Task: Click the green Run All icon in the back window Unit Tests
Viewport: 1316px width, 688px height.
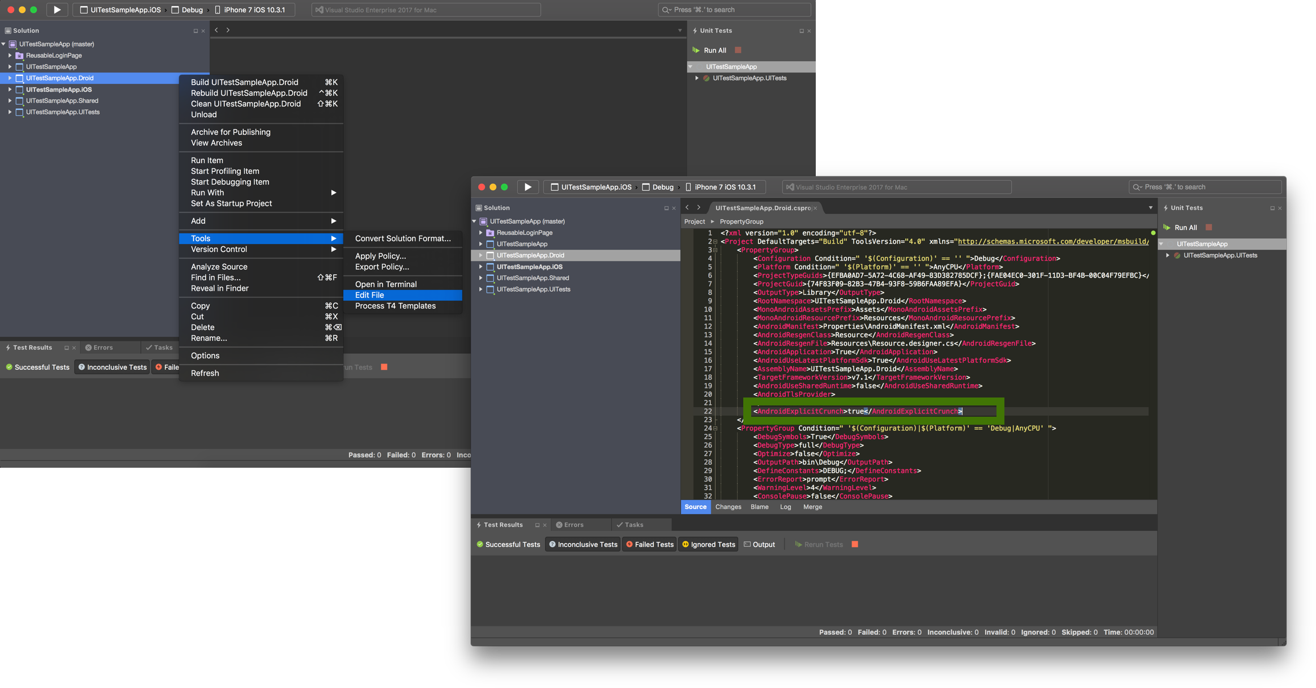Action: pyautogui.click(x=696, y=50)
